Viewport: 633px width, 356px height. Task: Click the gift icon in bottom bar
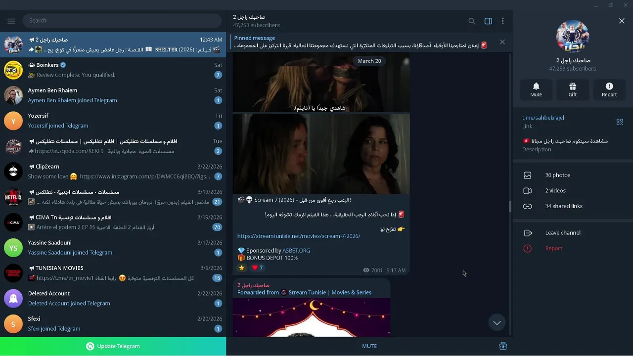click(x=503, y=346)
